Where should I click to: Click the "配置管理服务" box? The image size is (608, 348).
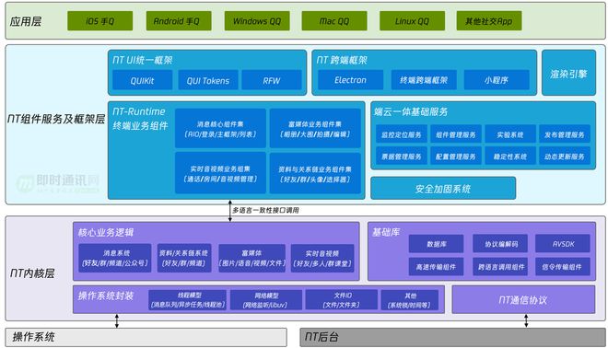point(456,156)
